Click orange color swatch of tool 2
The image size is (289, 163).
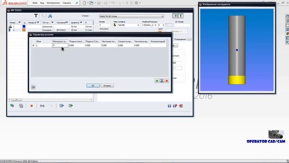24,30
